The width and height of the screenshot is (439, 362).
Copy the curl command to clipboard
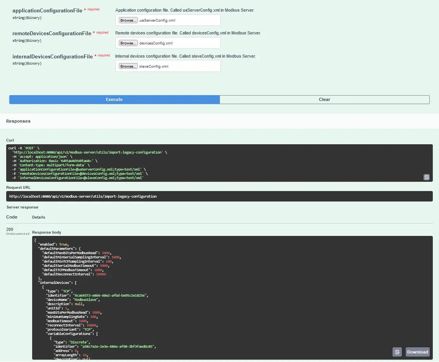click(426, 177)
